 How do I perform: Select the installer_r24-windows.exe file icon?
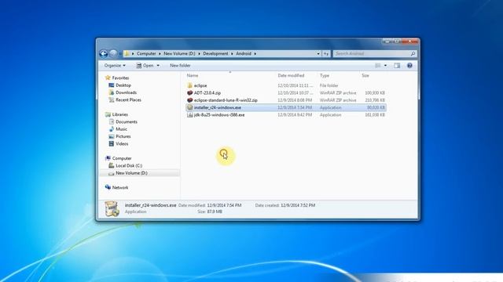(x=189, y=107)
